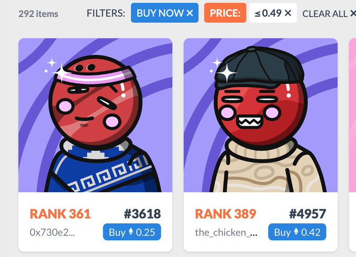Click the RANK 389 label
The image size is (356, 257).
(x=226, y=214)
